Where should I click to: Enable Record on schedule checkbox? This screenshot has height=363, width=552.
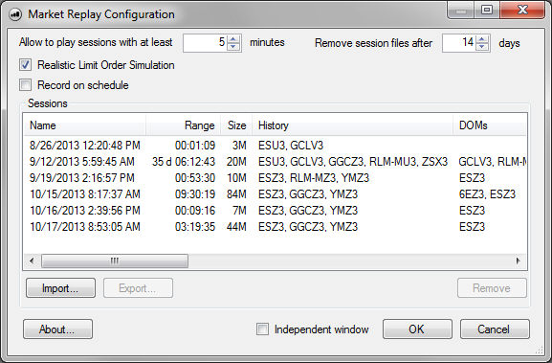tap(25, 85)
